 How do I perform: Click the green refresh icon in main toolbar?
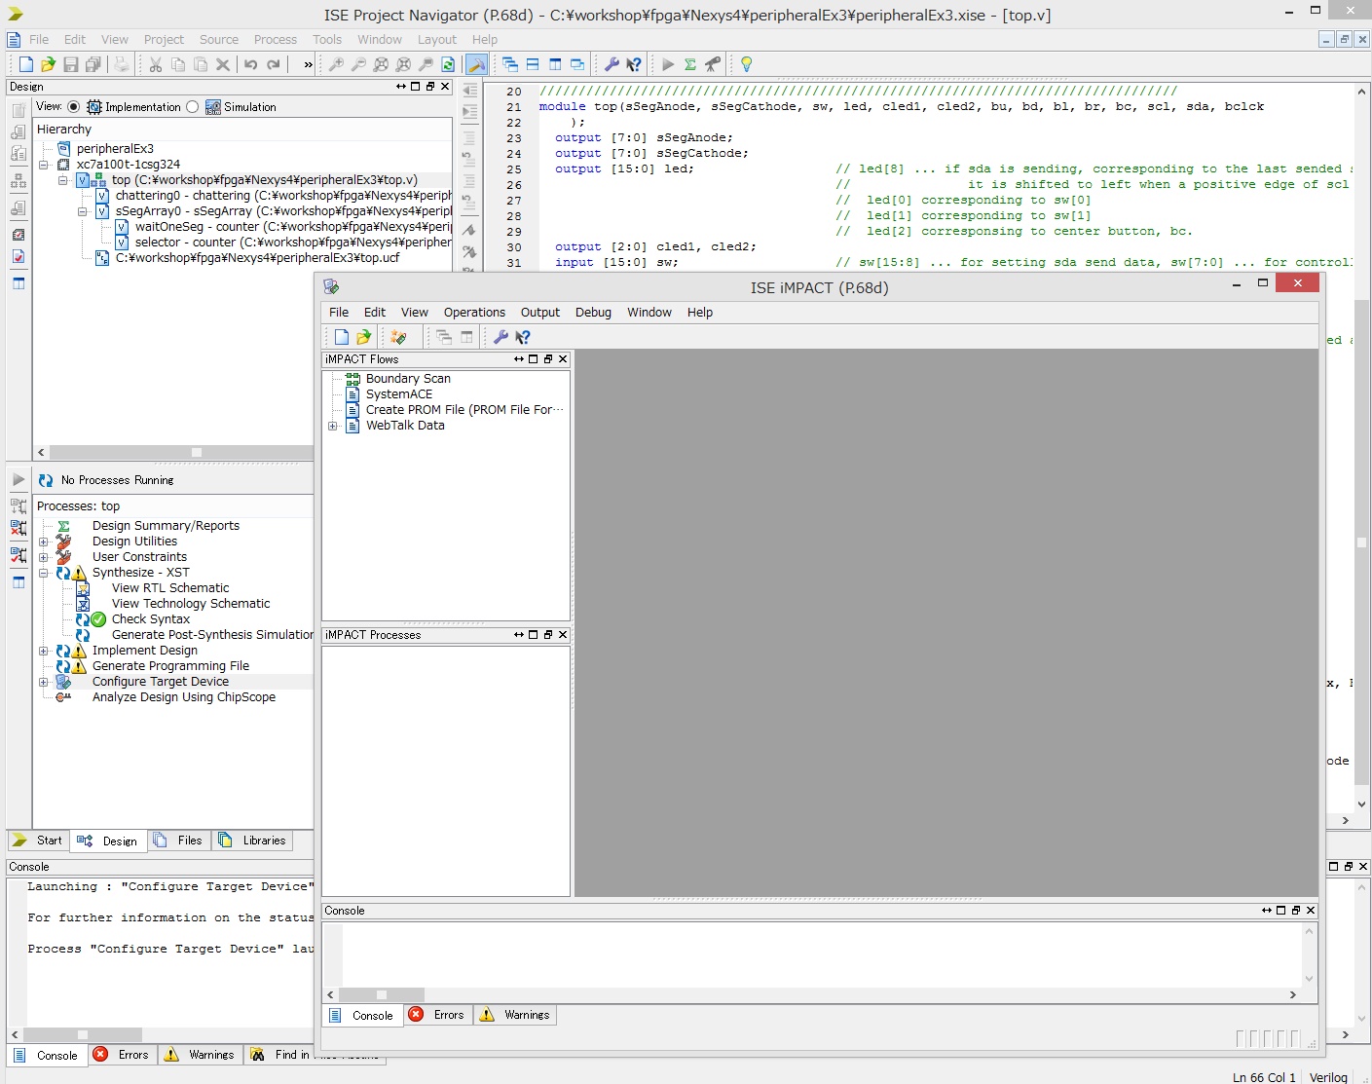pos(448,64)
